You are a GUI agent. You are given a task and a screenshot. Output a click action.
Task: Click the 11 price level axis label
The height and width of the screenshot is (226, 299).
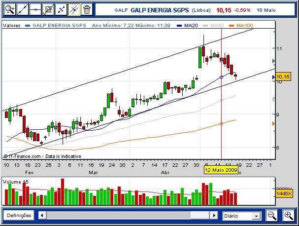tap(279, 48)
